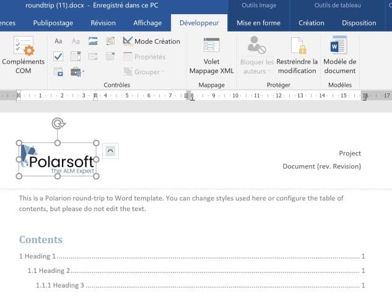Open the Affichage ribbon tab
Image resolution: width=392 pixels, height=297 pixels.
click(148, 23)
